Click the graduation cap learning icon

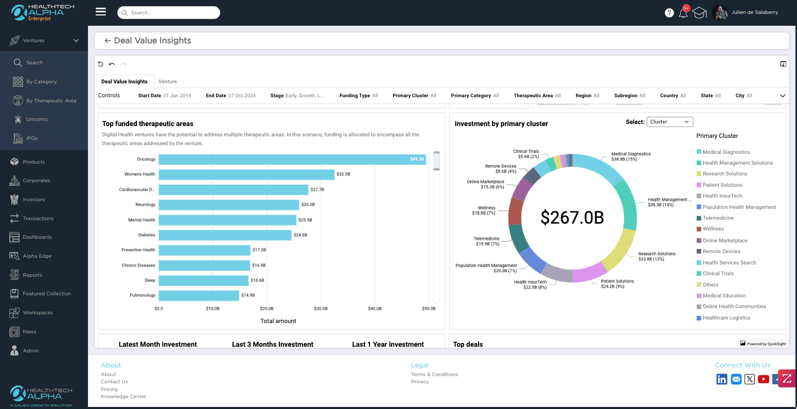click(x=699, y=13)
